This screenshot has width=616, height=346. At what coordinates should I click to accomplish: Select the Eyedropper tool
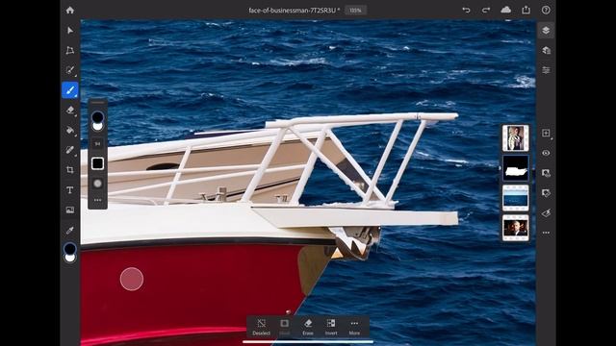pyautogui.click(x=70, y=231)
